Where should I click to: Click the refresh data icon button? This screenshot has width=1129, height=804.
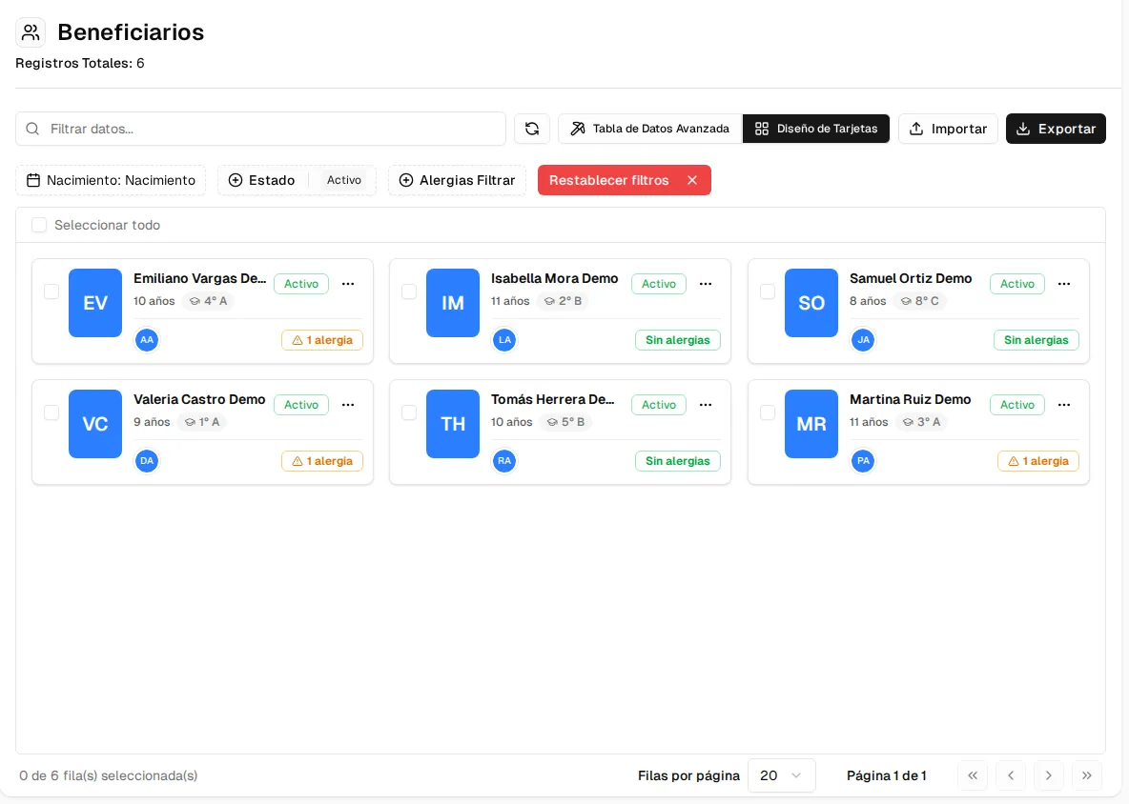[x=531, y=129]
